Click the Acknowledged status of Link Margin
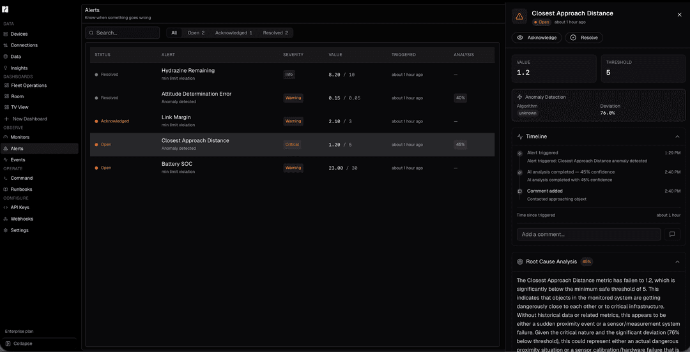The image size is (690, 352). [x=112, y=121]
